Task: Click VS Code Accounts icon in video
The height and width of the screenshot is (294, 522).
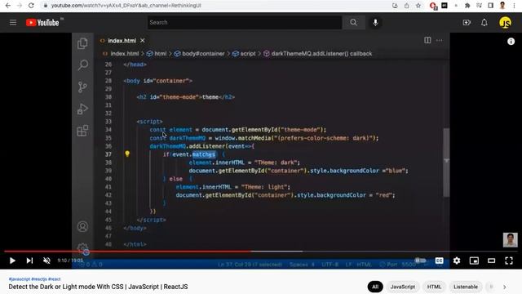Action: pyautogui.click(x=82, y=227)
